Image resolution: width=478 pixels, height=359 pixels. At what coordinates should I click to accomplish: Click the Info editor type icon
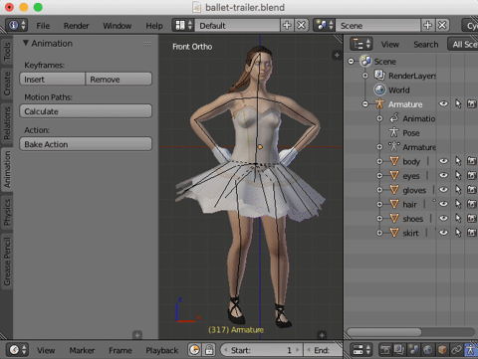(17, 25)
